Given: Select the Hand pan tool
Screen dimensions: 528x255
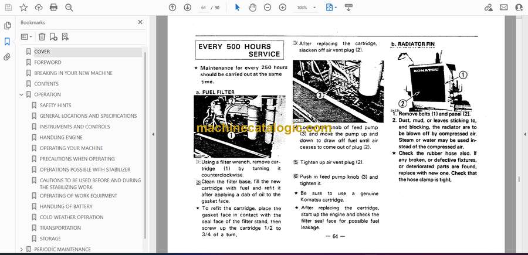Looking at the screenshot, I should (252, 7).
